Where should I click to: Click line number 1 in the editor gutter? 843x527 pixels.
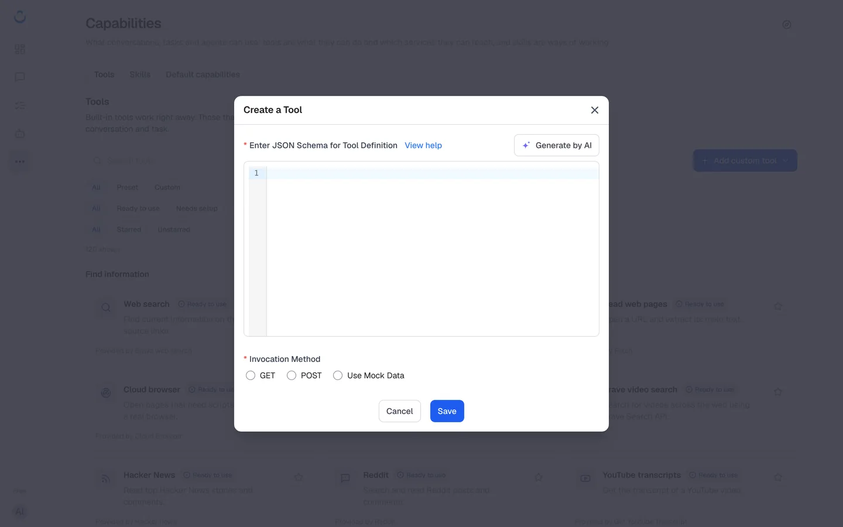(256, 173)
